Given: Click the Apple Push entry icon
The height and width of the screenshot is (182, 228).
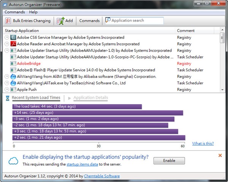Looking at the screenshot, I should coord(13,90).
